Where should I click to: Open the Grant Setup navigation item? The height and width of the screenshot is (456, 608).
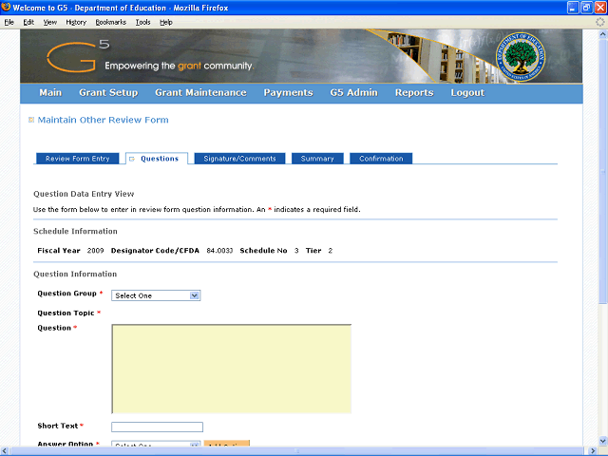coord(108,93)
